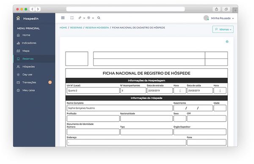This screenshot has width=254, height=164.
Task: Click the Hora field after entrada date
Action: tap(180, 91)
